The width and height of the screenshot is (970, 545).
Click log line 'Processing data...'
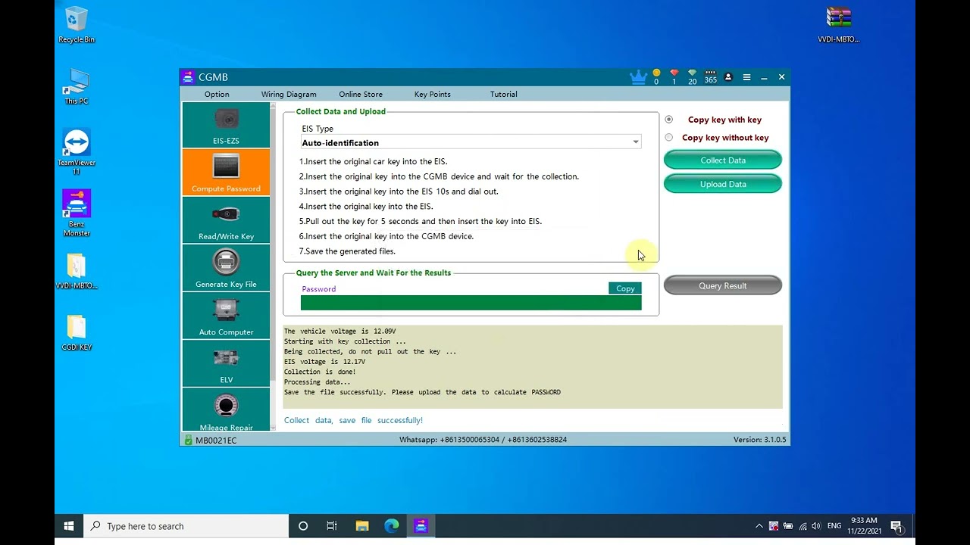(x=318, y=382)
